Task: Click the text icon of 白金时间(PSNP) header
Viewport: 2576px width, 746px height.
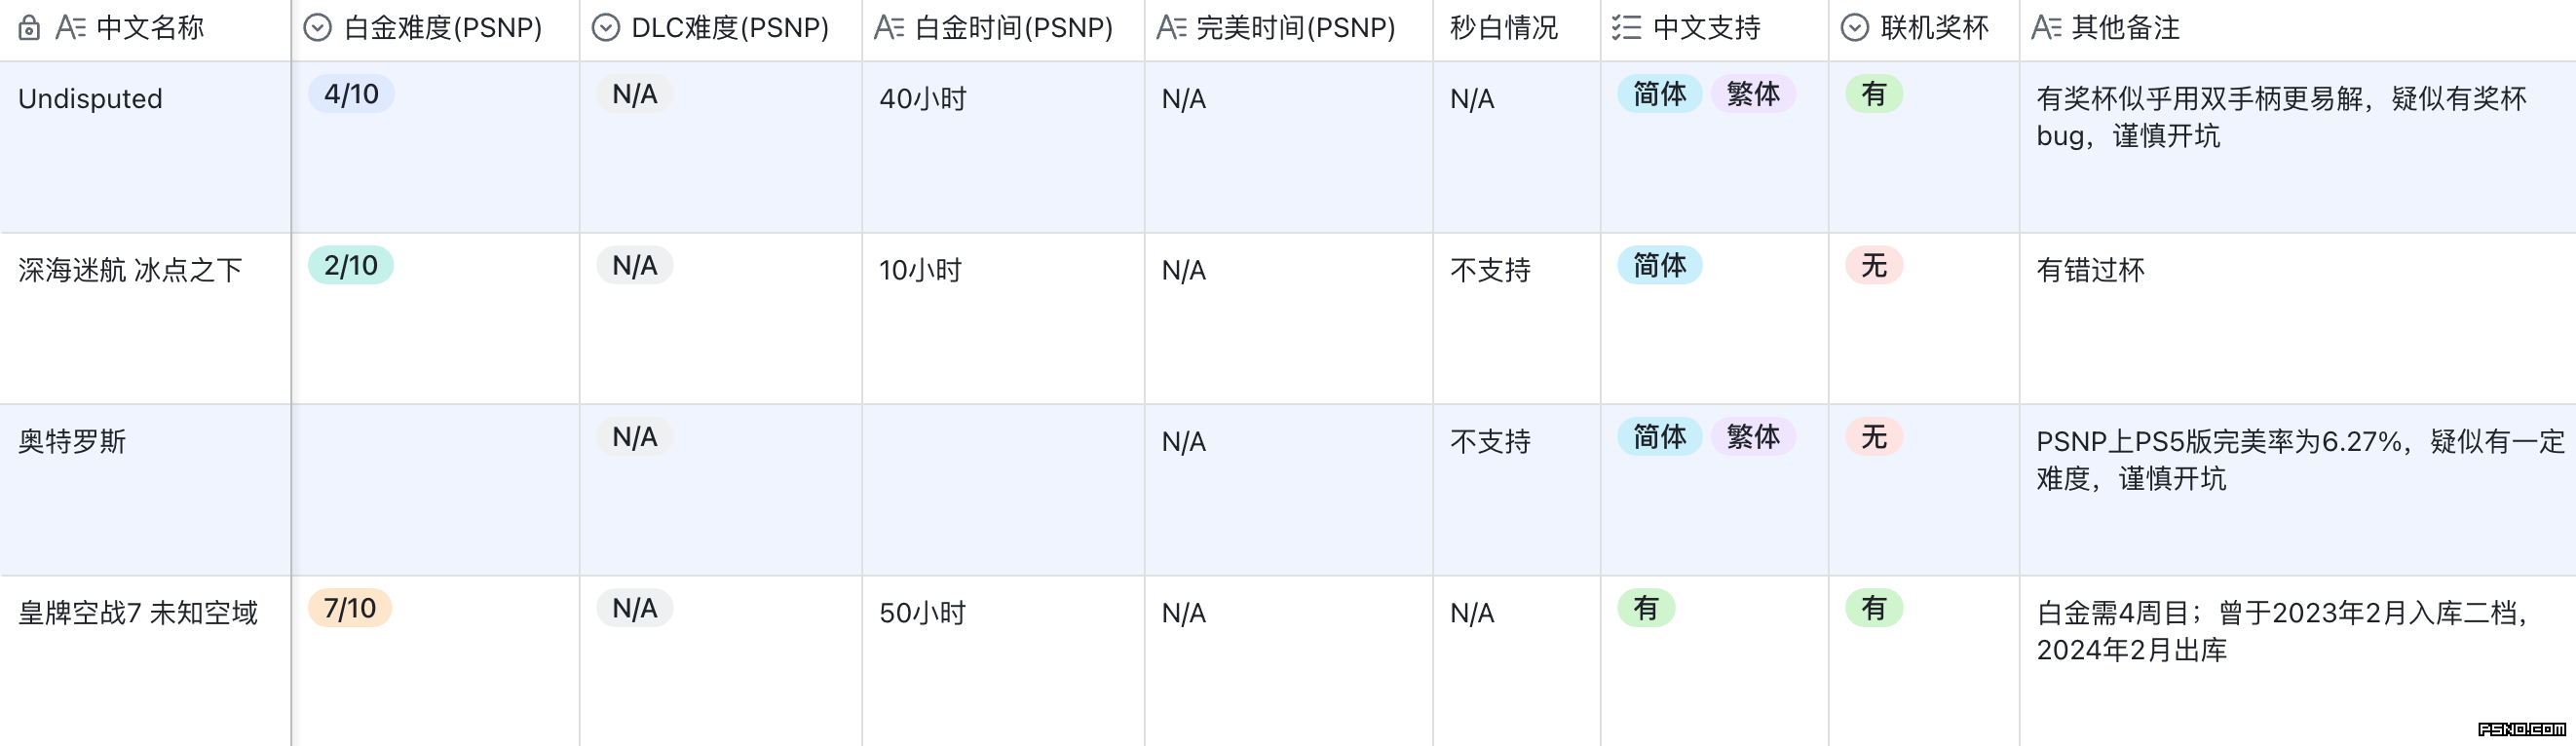Action: tap(888, 28)
